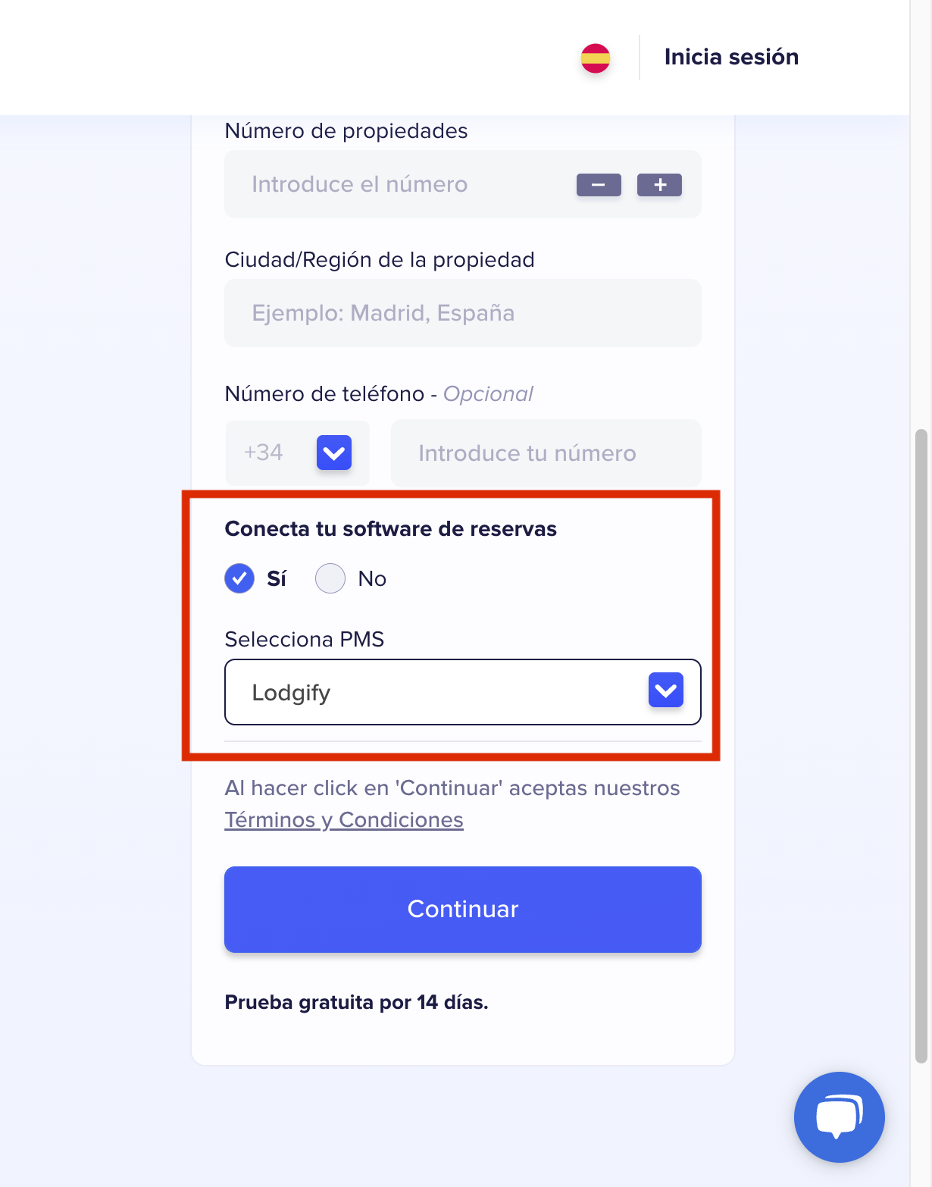Click the Prueba gratuita por 14 días text

356,1002
